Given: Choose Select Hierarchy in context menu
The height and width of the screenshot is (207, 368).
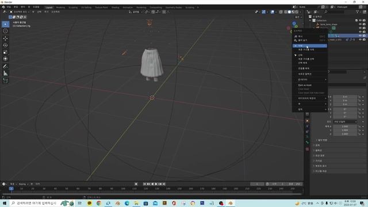Looking at the screenshot, I should click(x=309, y=59).
